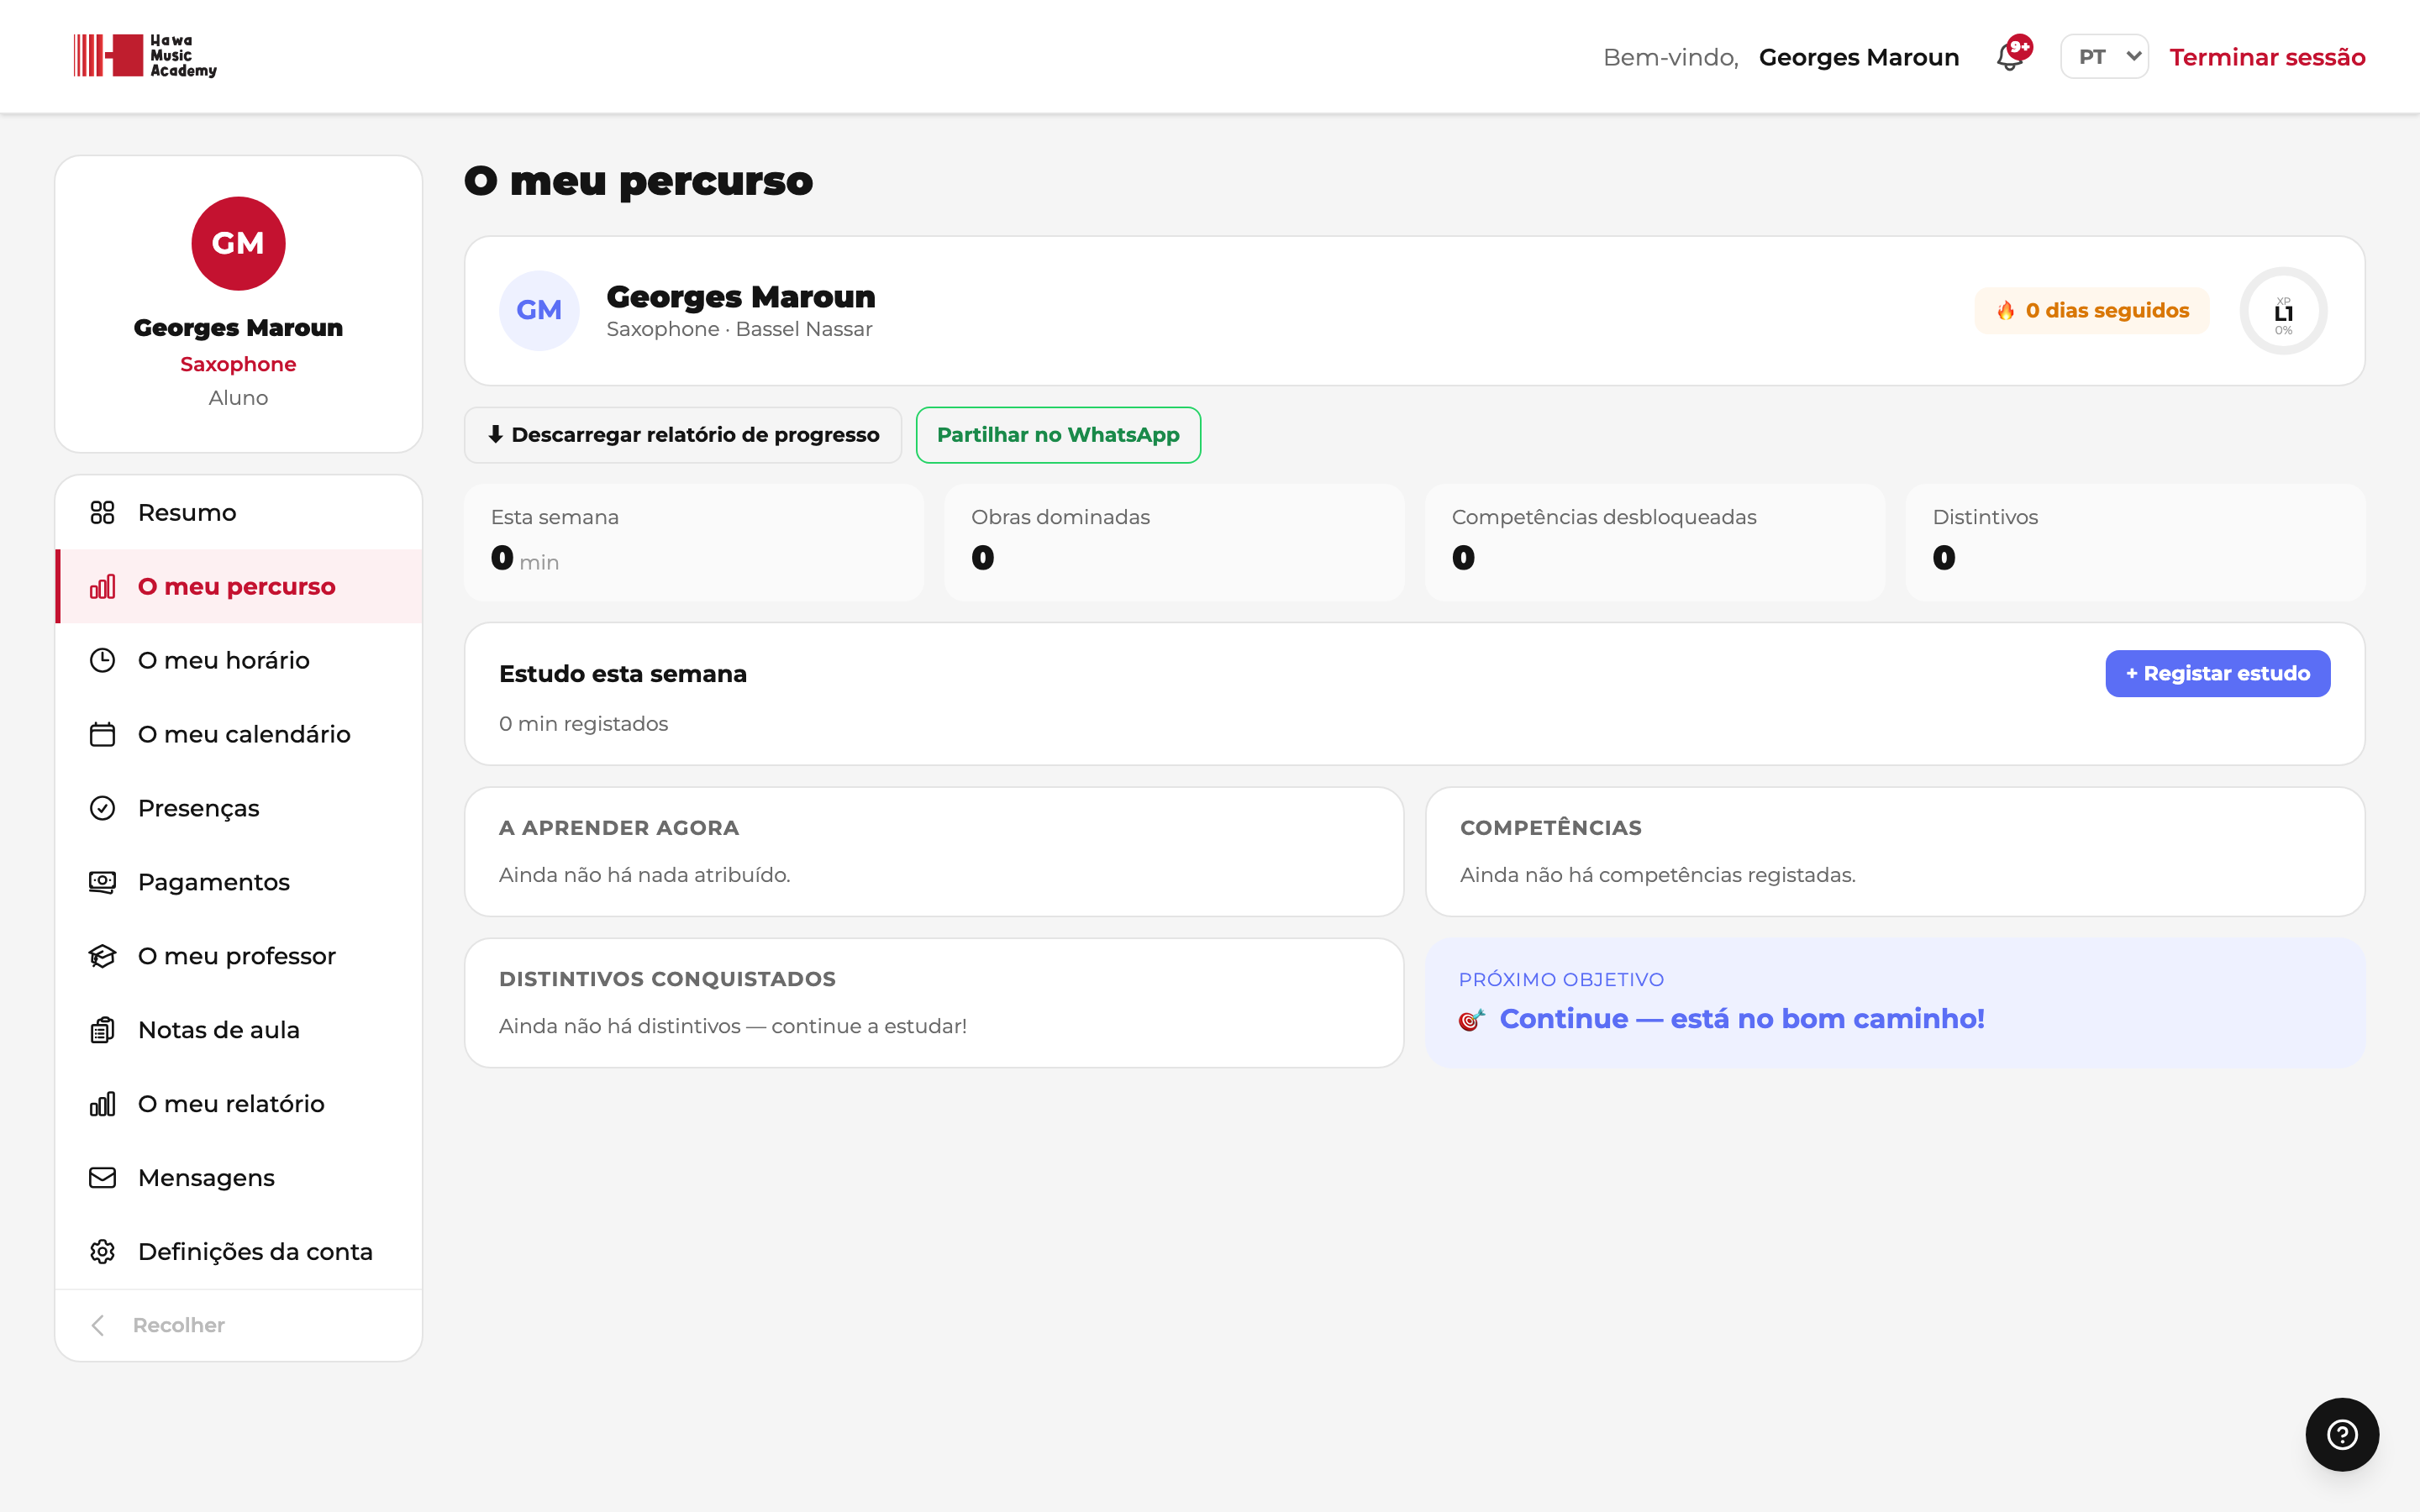The image size is (2420, 1512).
Task: Go to Resumo in sidebar
Action: (x=239, y=513)
